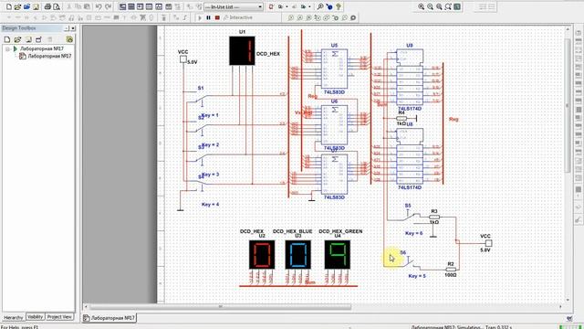Image resolution: width=584 pixels, height=329 pixels.
Task: Open the In-Use List dropdown
Action: pos(234,7)
